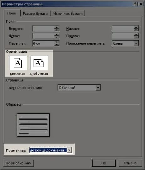Decrease the Правое margin value

(136, 37)
